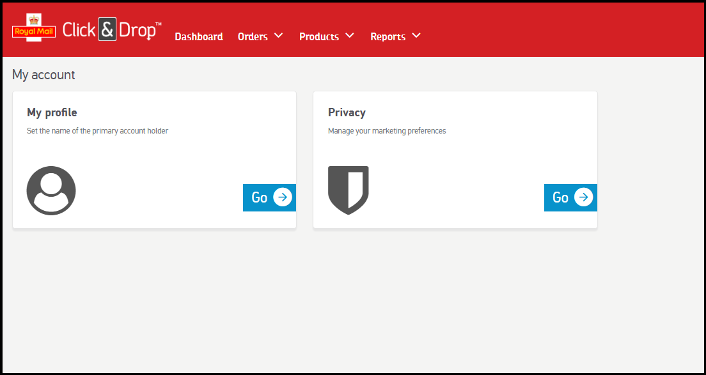Screen dimensions: 706x375
Task: Click the arrow icon on My profile Go button
Action: coord(283,197)
